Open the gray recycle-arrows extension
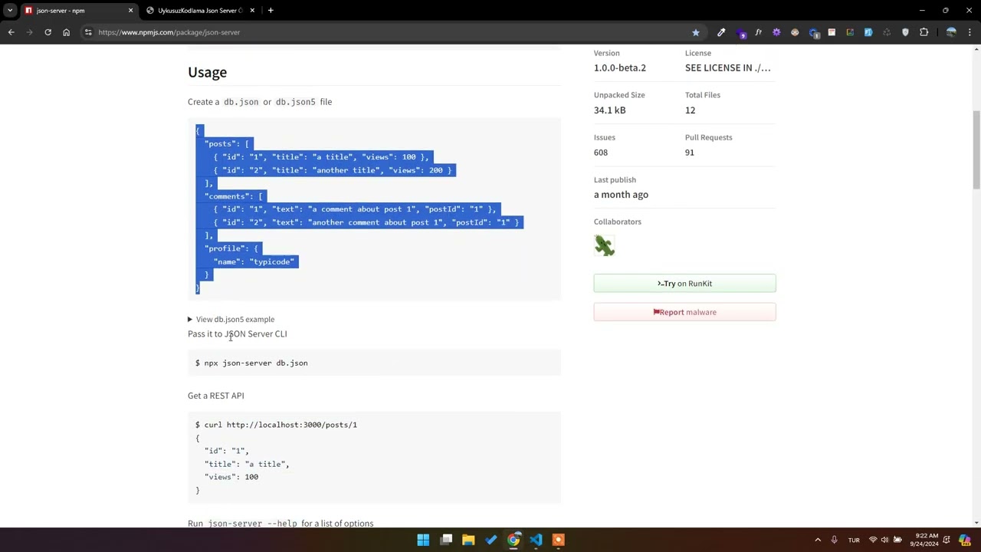 click(x=887, y=32)
